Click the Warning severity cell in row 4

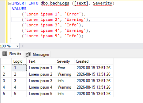pos(65,87)
